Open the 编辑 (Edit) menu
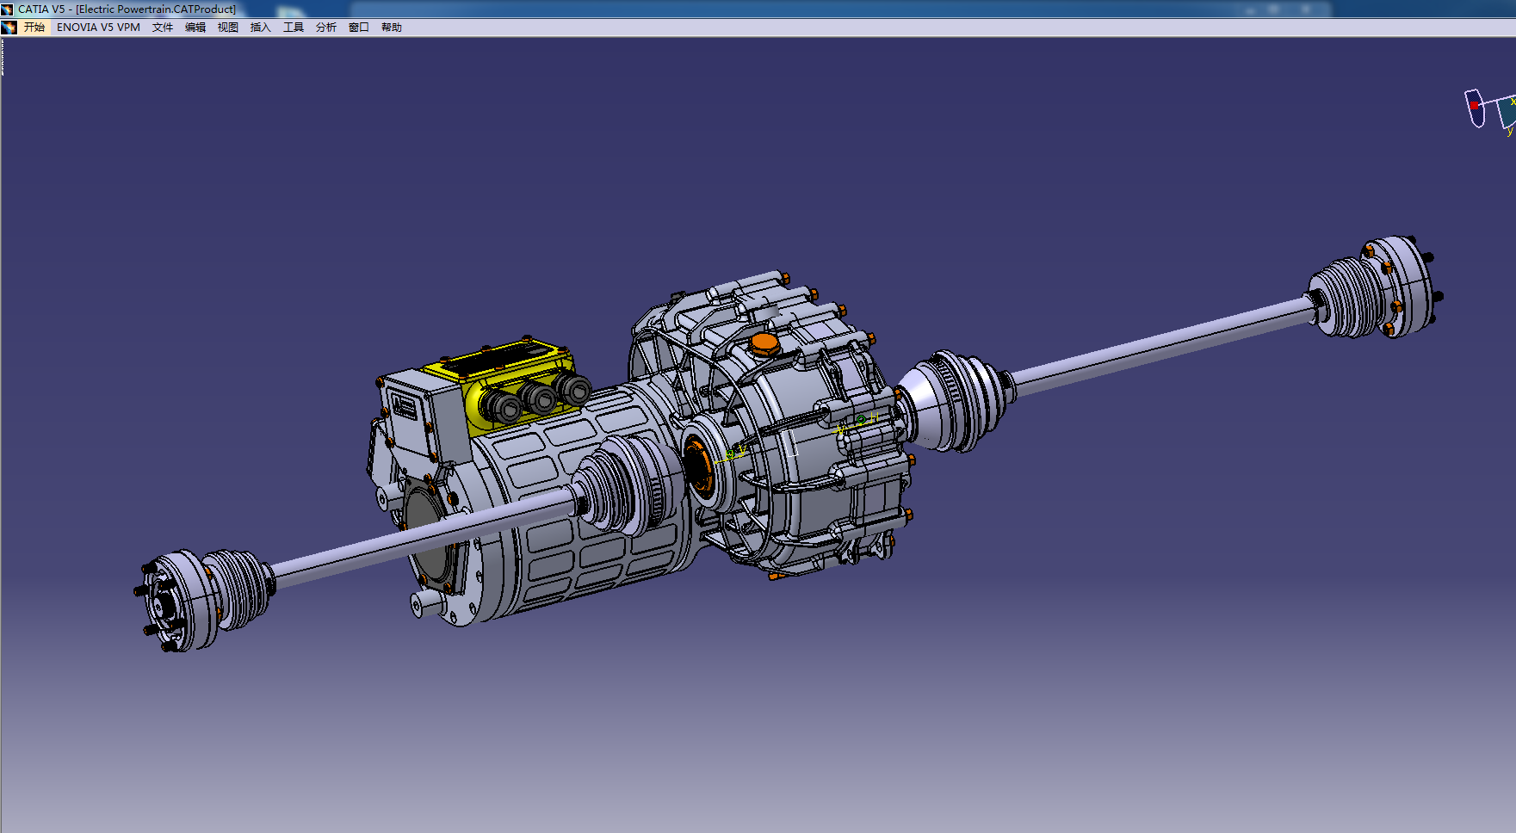 [x=195, y=28]
